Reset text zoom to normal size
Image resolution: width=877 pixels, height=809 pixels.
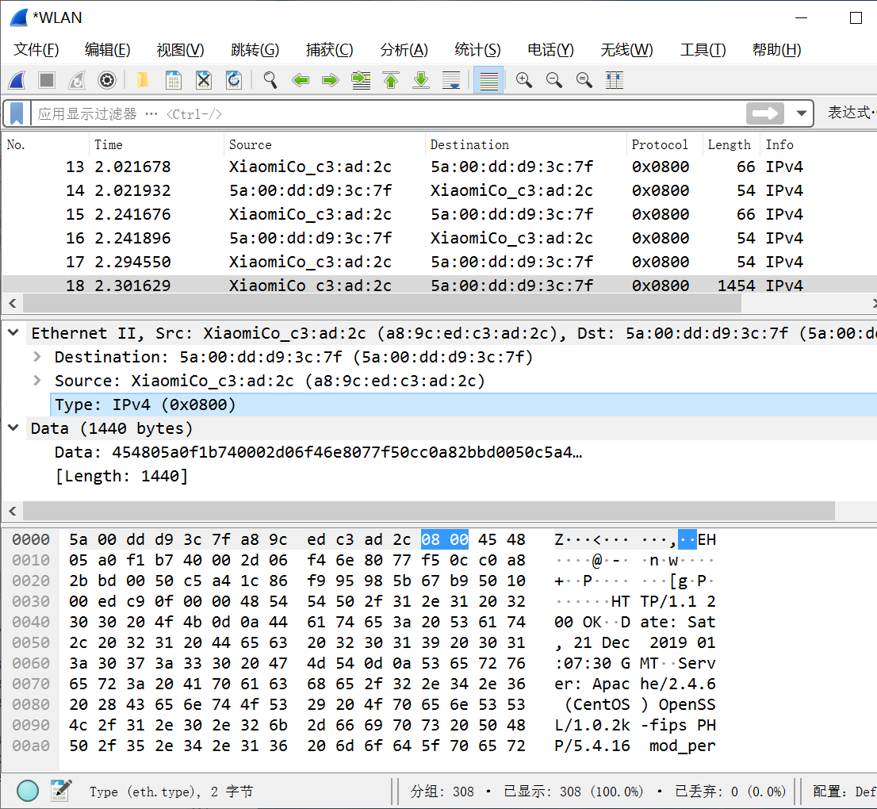coord(584,80)
